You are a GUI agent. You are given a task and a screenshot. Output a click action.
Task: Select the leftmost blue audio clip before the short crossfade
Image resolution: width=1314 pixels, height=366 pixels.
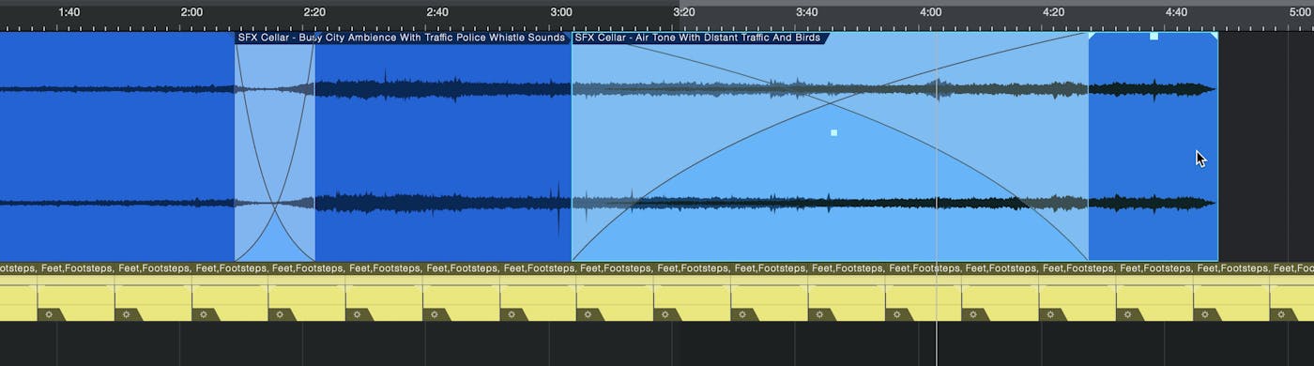coord(117,146)
